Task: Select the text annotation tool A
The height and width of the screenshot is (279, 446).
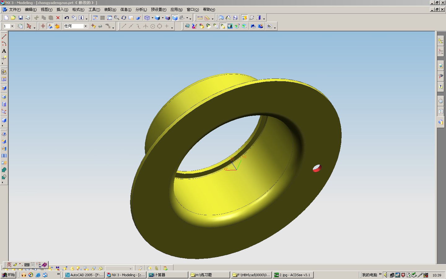Action: pyautogui.click(x=4, y=51)
